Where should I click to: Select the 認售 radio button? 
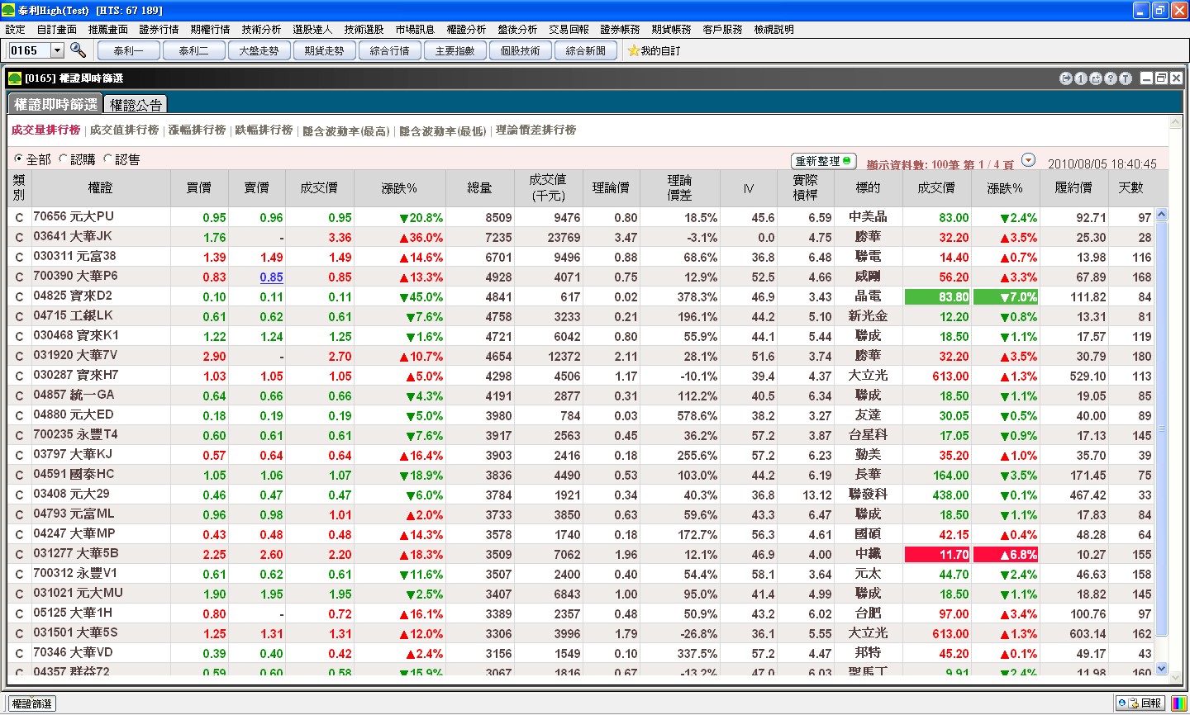(x=107, y=159)
